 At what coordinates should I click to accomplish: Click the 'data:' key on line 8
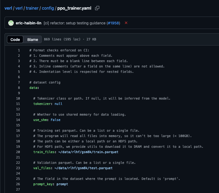(34, 88)
